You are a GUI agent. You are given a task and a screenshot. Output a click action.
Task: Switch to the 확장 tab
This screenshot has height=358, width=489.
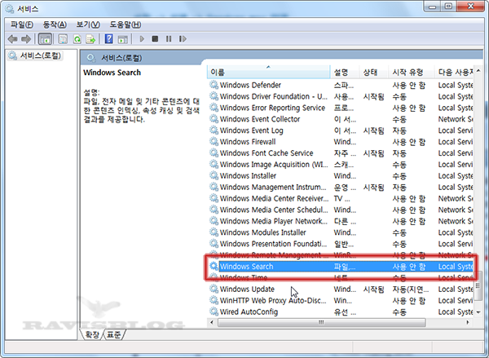tap(92, 335)
